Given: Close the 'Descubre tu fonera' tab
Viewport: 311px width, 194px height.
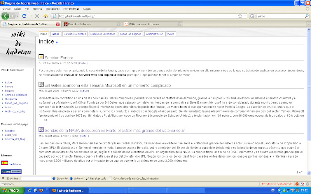Looking at the screenshot, I should [119, 24].
